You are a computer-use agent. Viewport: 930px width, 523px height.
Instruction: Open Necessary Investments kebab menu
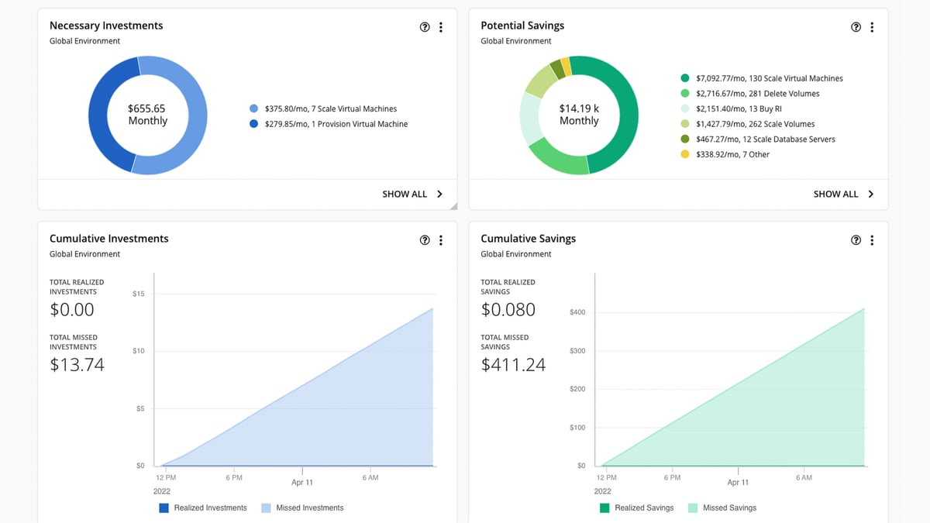[441, 27]
